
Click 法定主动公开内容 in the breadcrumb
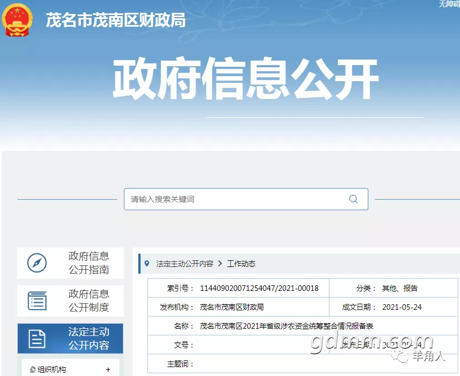[x=184, y=264]
